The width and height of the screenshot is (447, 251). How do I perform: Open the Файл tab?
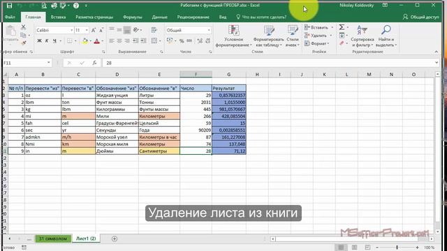pos(10,17)
